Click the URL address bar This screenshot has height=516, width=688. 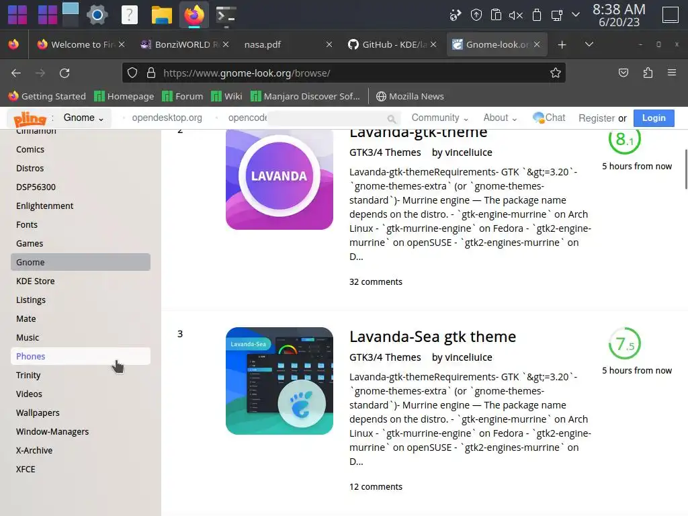[343, 73]
